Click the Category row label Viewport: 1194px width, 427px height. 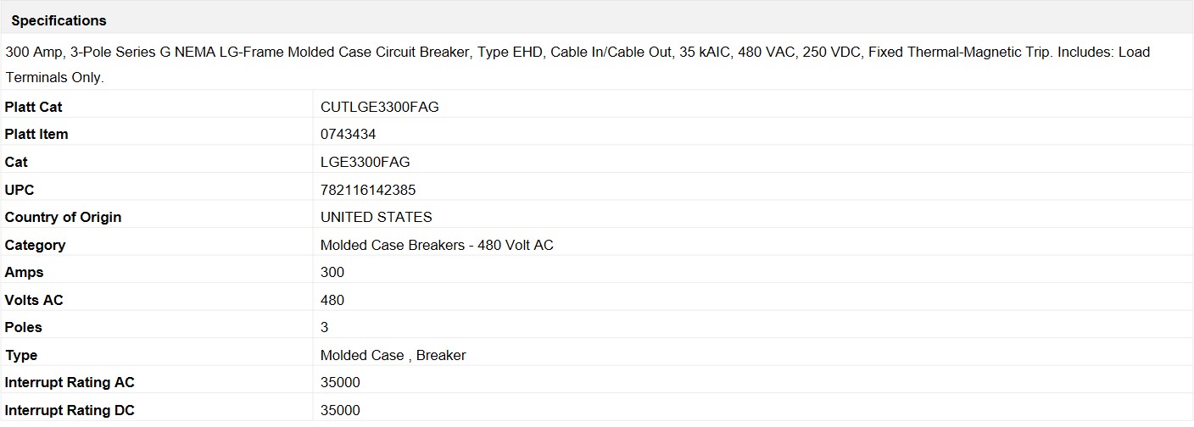coord(35,245)
